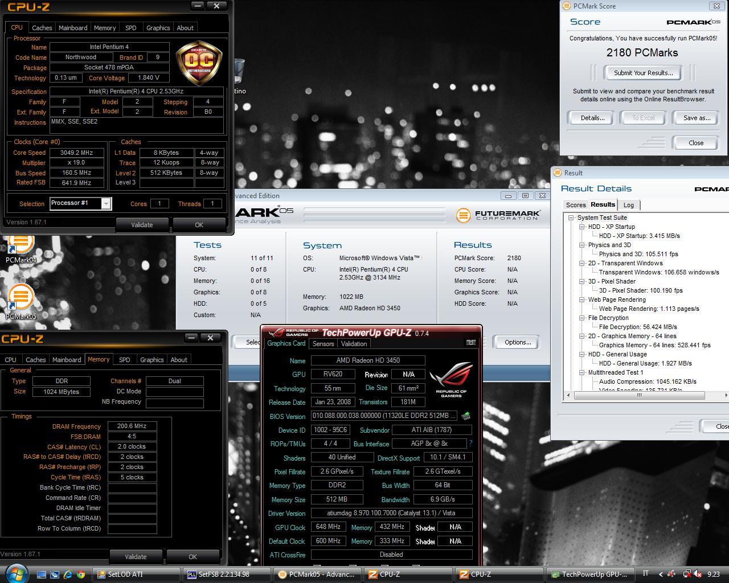The image size is (729, 583).
Task: Click the Republic of Gamers logo in GPU-Z
Action: [451, 379]
